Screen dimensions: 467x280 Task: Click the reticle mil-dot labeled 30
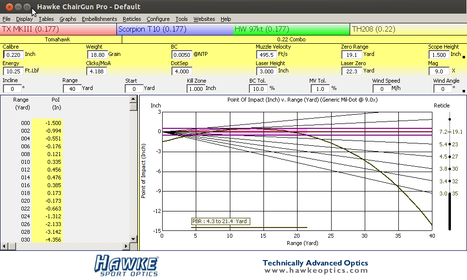(450, 169)
